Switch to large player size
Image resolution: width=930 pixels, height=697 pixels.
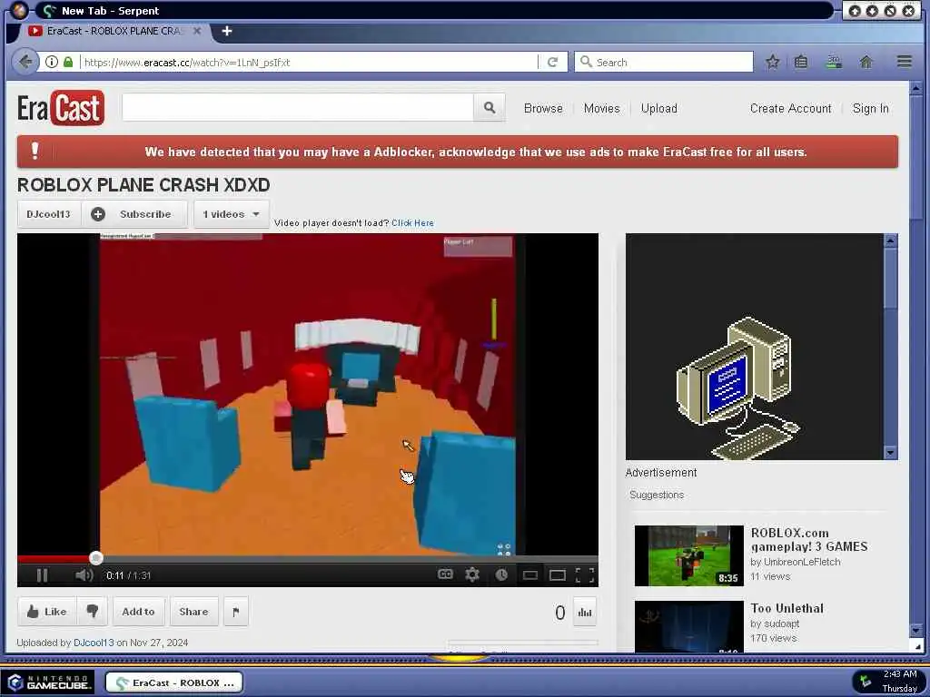tap(558, 574)
